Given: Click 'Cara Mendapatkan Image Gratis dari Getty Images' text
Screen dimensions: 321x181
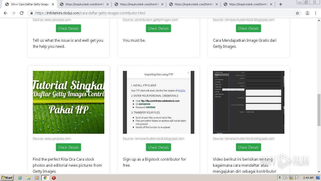Looking at the screenshot, I should click(245, 43).
